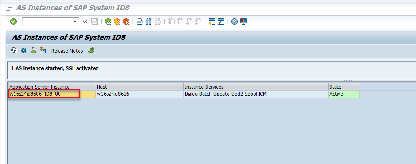Click the Find binoculars icon
Image resolution: width=416 pixels, height=164 pixels.
(x=149, y=21)
